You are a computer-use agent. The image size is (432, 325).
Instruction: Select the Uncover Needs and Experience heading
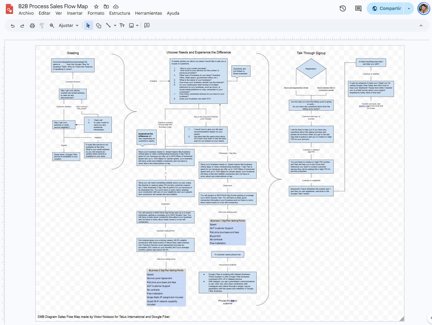(198, 52)
